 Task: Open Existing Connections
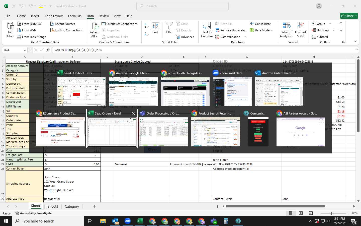tap(66, 30)
